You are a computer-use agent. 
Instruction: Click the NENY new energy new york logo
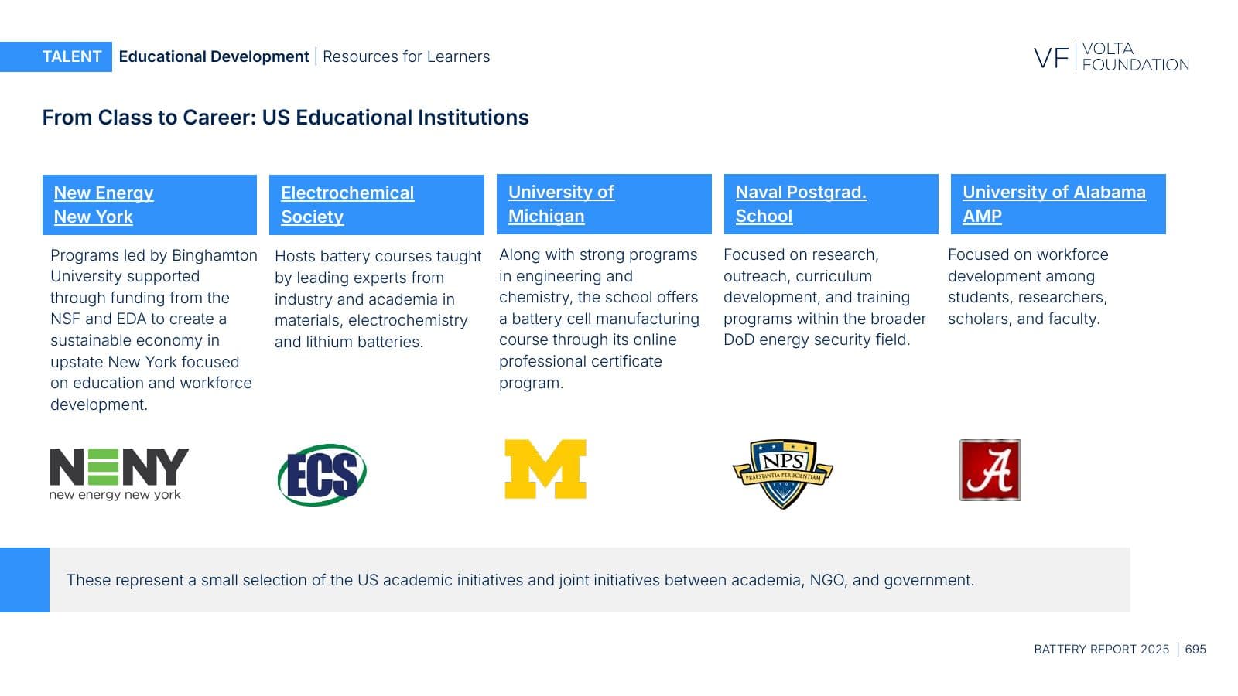point(118,474)
